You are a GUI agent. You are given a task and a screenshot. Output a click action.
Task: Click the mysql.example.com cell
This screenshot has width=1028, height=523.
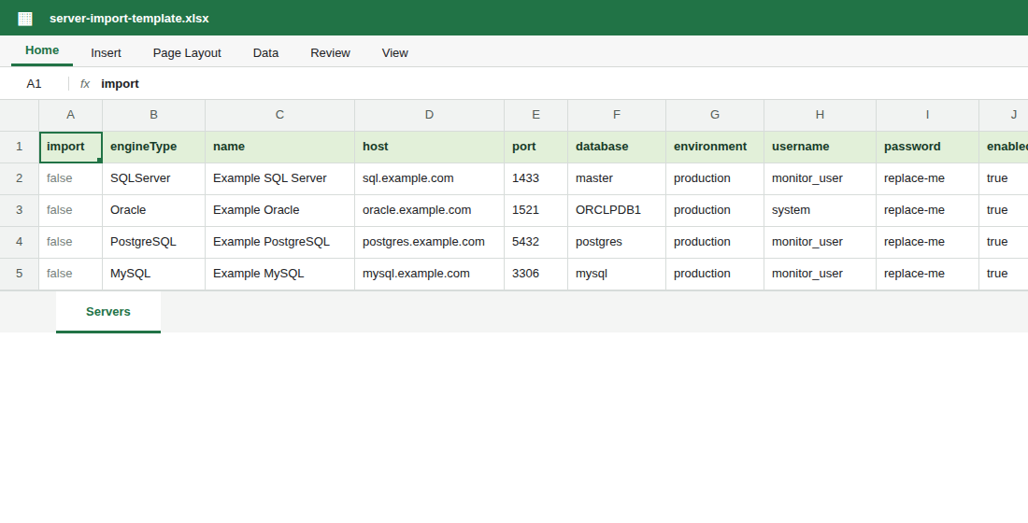[x=429, y=274]
